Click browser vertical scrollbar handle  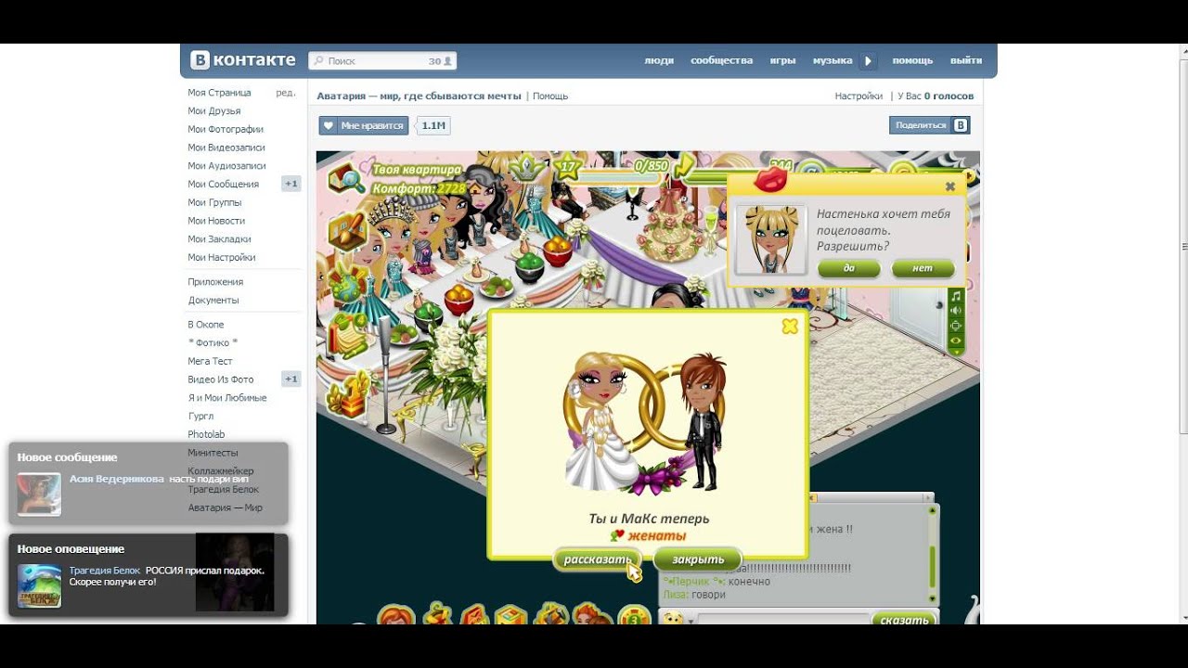pyautogui.click(x=1183, y=246)
